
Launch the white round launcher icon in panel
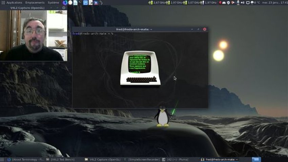[70, 3]
